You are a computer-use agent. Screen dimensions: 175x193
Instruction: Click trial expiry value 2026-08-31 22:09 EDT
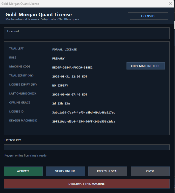(x=70, y=76)
